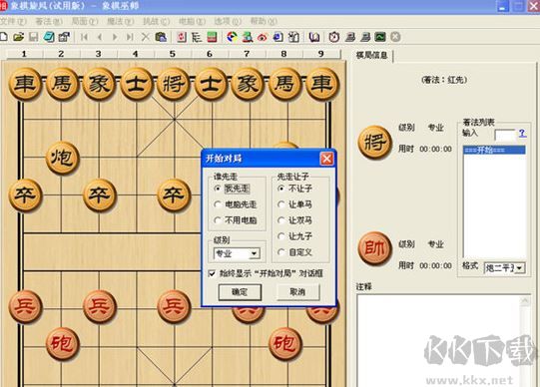Open the 挑战 menu
Screen dimensions: 540x387
156,21
